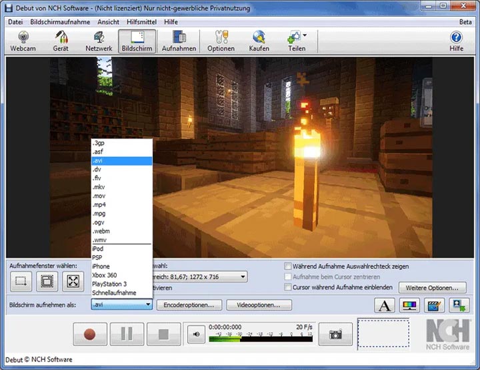Viewport: 480px width, 370px height.
Task: Choose Xbox 360 preset
Action: (x=122, y=275)
